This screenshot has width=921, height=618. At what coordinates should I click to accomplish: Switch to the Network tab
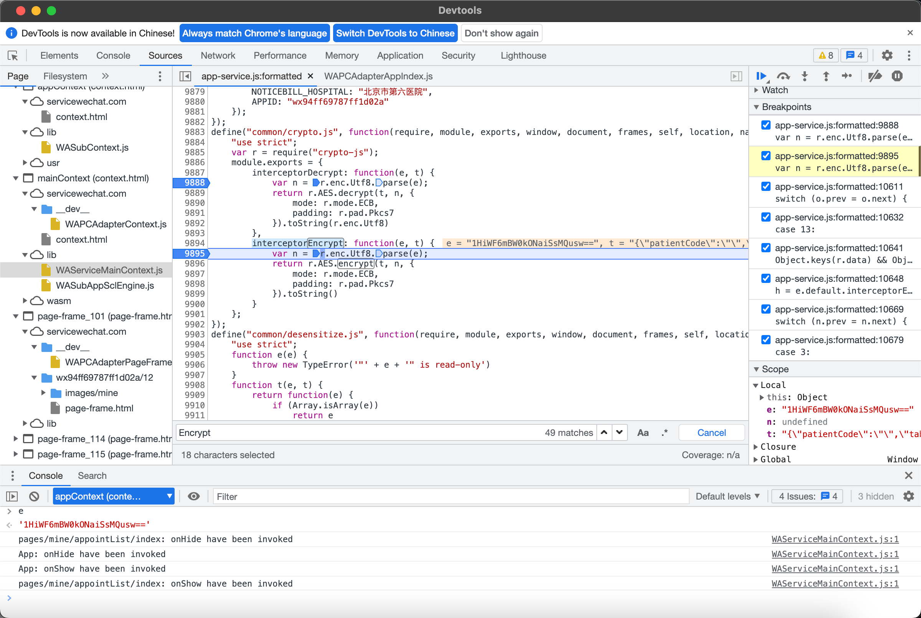pos(218,56)
